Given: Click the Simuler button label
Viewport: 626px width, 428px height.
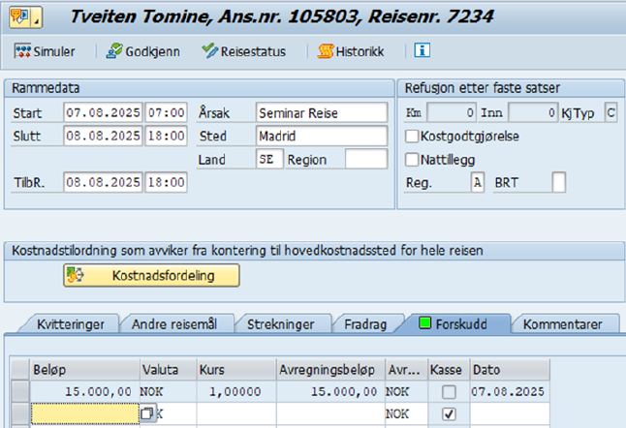Looking at the screenshot, I should 54,51.
